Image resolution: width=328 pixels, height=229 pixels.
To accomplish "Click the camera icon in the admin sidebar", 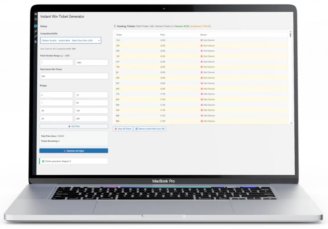I will [36, 14].
